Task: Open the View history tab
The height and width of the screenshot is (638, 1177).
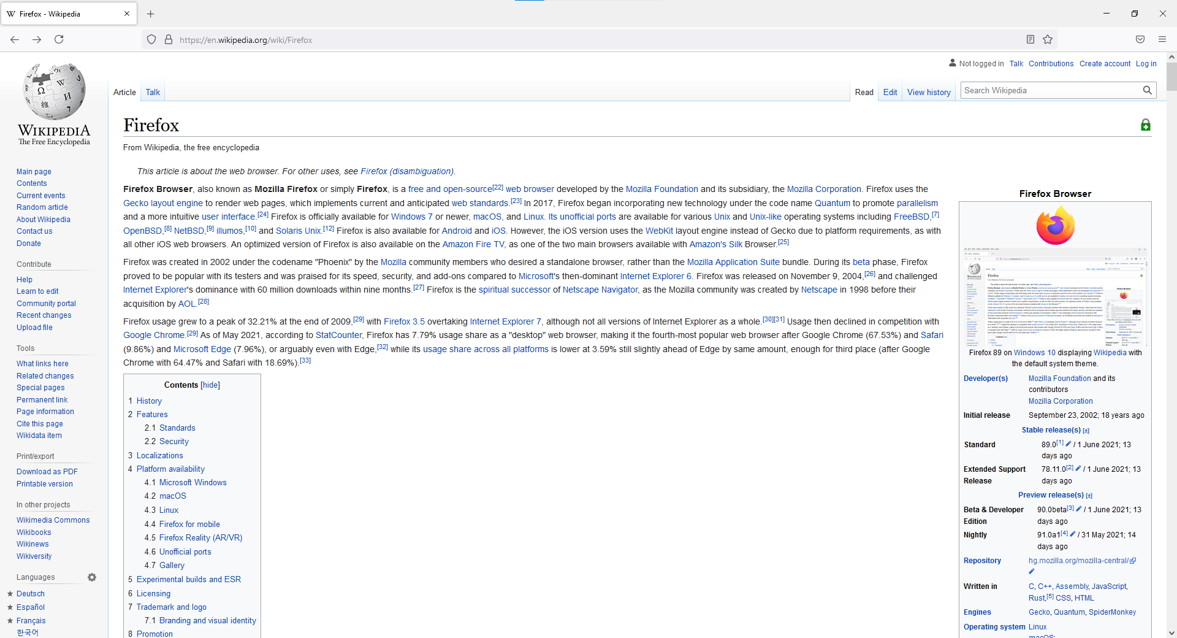Action: click(929, 92)
